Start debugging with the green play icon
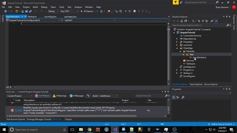The width and height of the screenshot is (237, 133). [x=81, y=11]
